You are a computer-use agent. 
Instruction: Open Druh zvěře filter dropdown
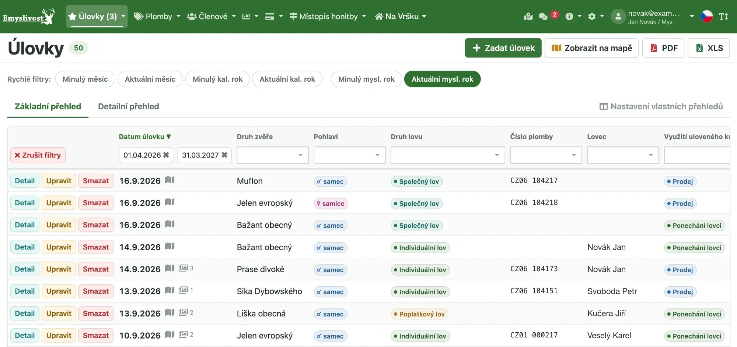click(273, 155)
